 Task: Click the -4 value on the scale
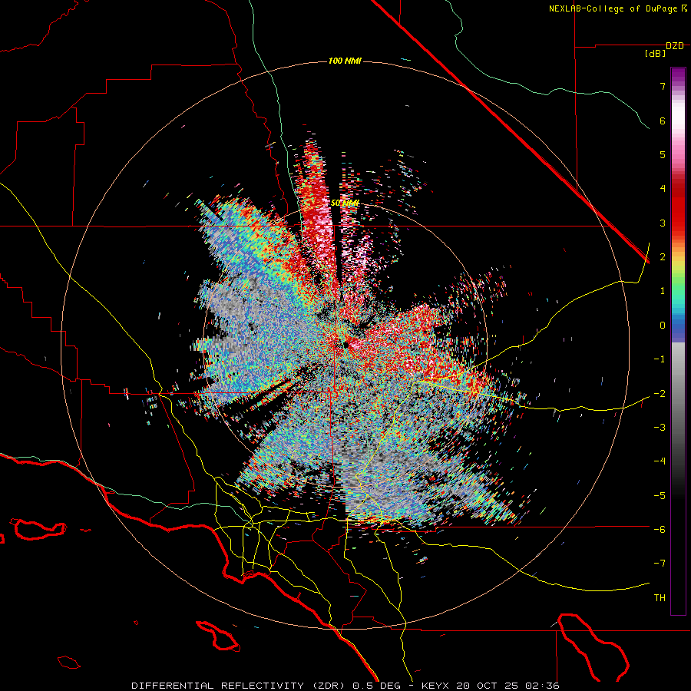point(660,461)
